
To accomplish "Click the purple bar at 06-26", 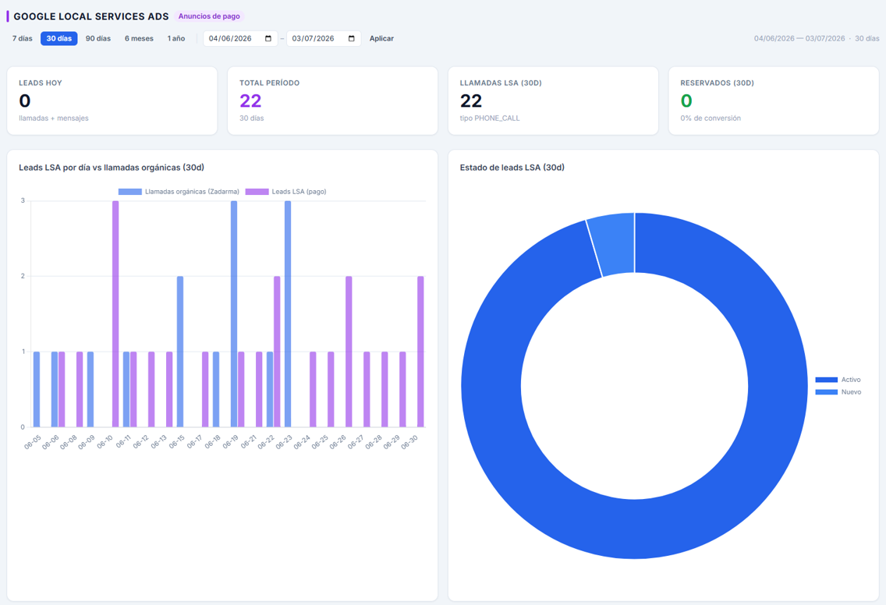I will coord(349,352).
